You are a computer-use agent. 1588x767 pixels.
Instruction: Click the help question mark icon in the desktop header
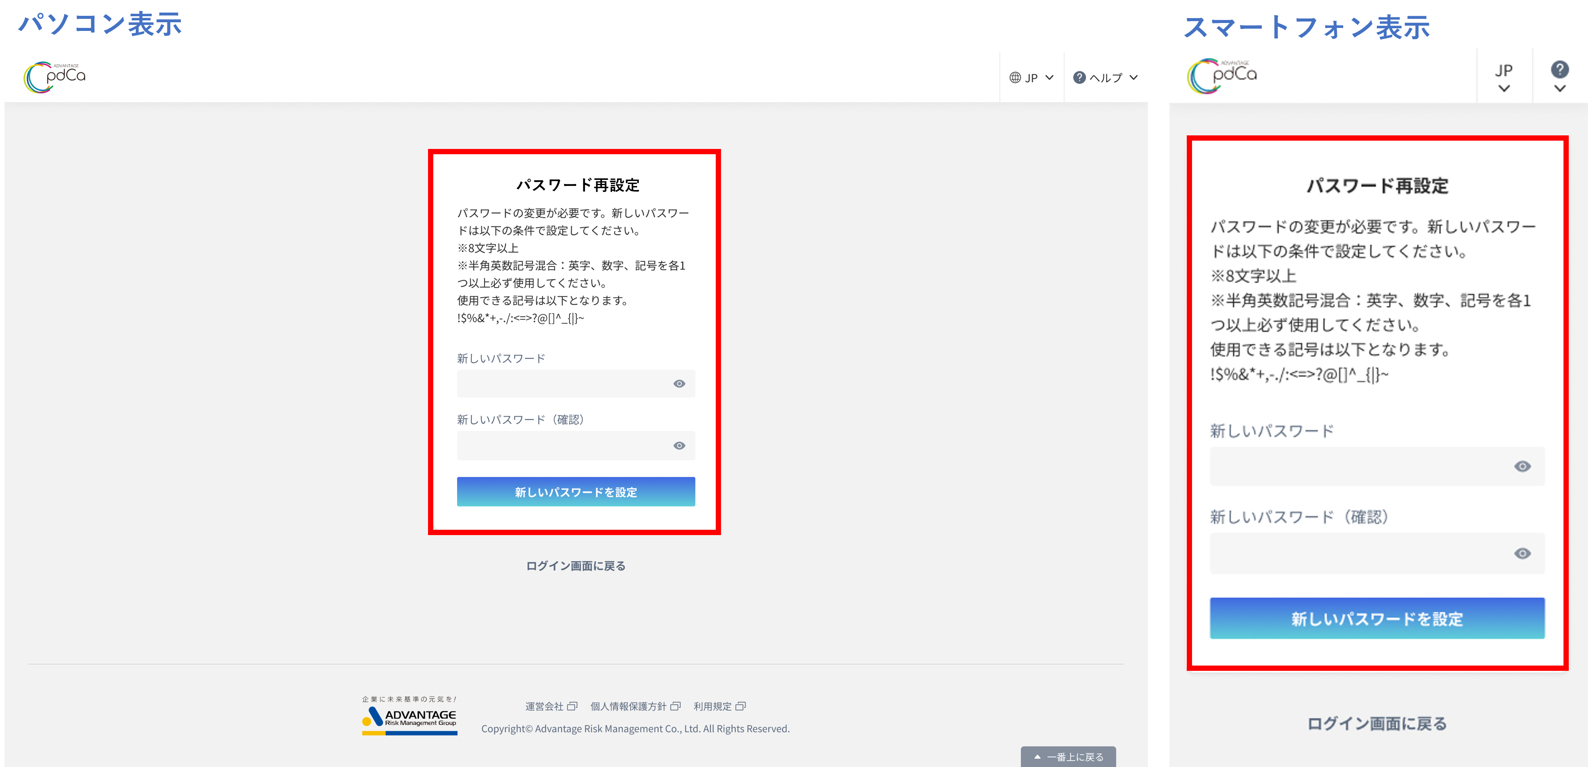coord(1079,78)
